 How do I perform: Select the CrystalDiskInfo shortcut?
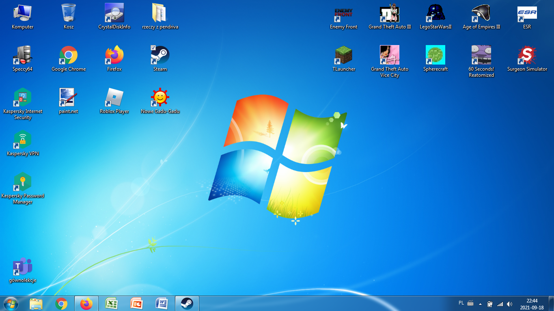114,17
